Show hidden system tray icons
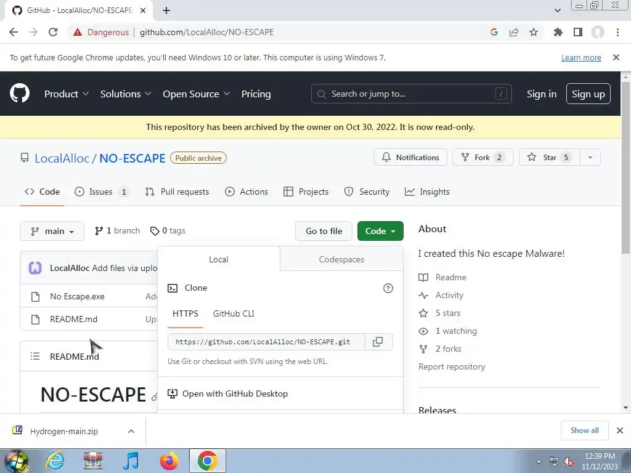The width and height of the screenshot is (631, 473). [539, 462]
